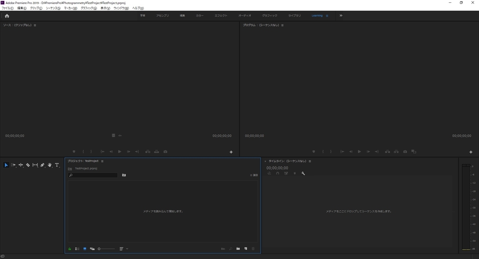Open the マーカー(M) menu

pyautogui.click(x=71, y=8)
